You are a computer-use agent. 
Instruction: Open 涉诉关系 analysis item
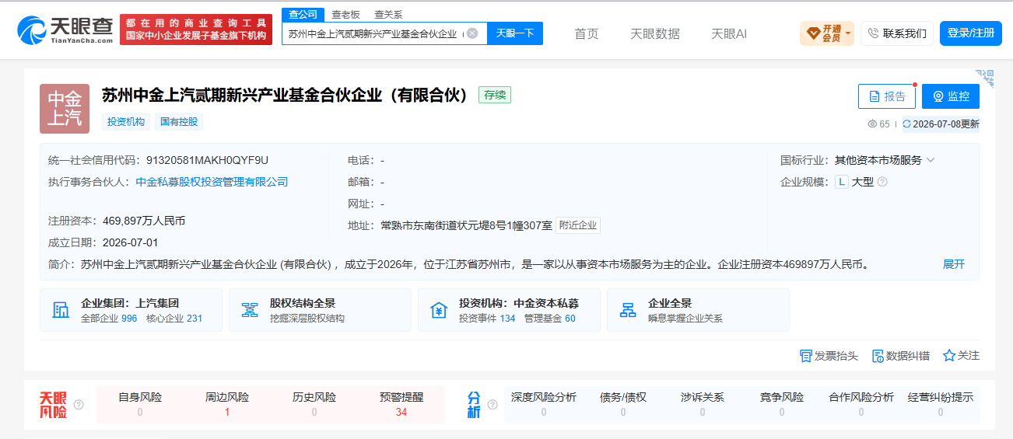click(x=703, y=404)
